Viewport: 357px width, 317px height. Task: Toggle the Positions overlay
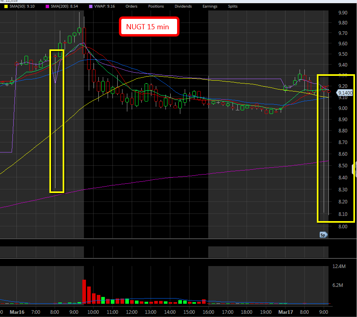156,6
